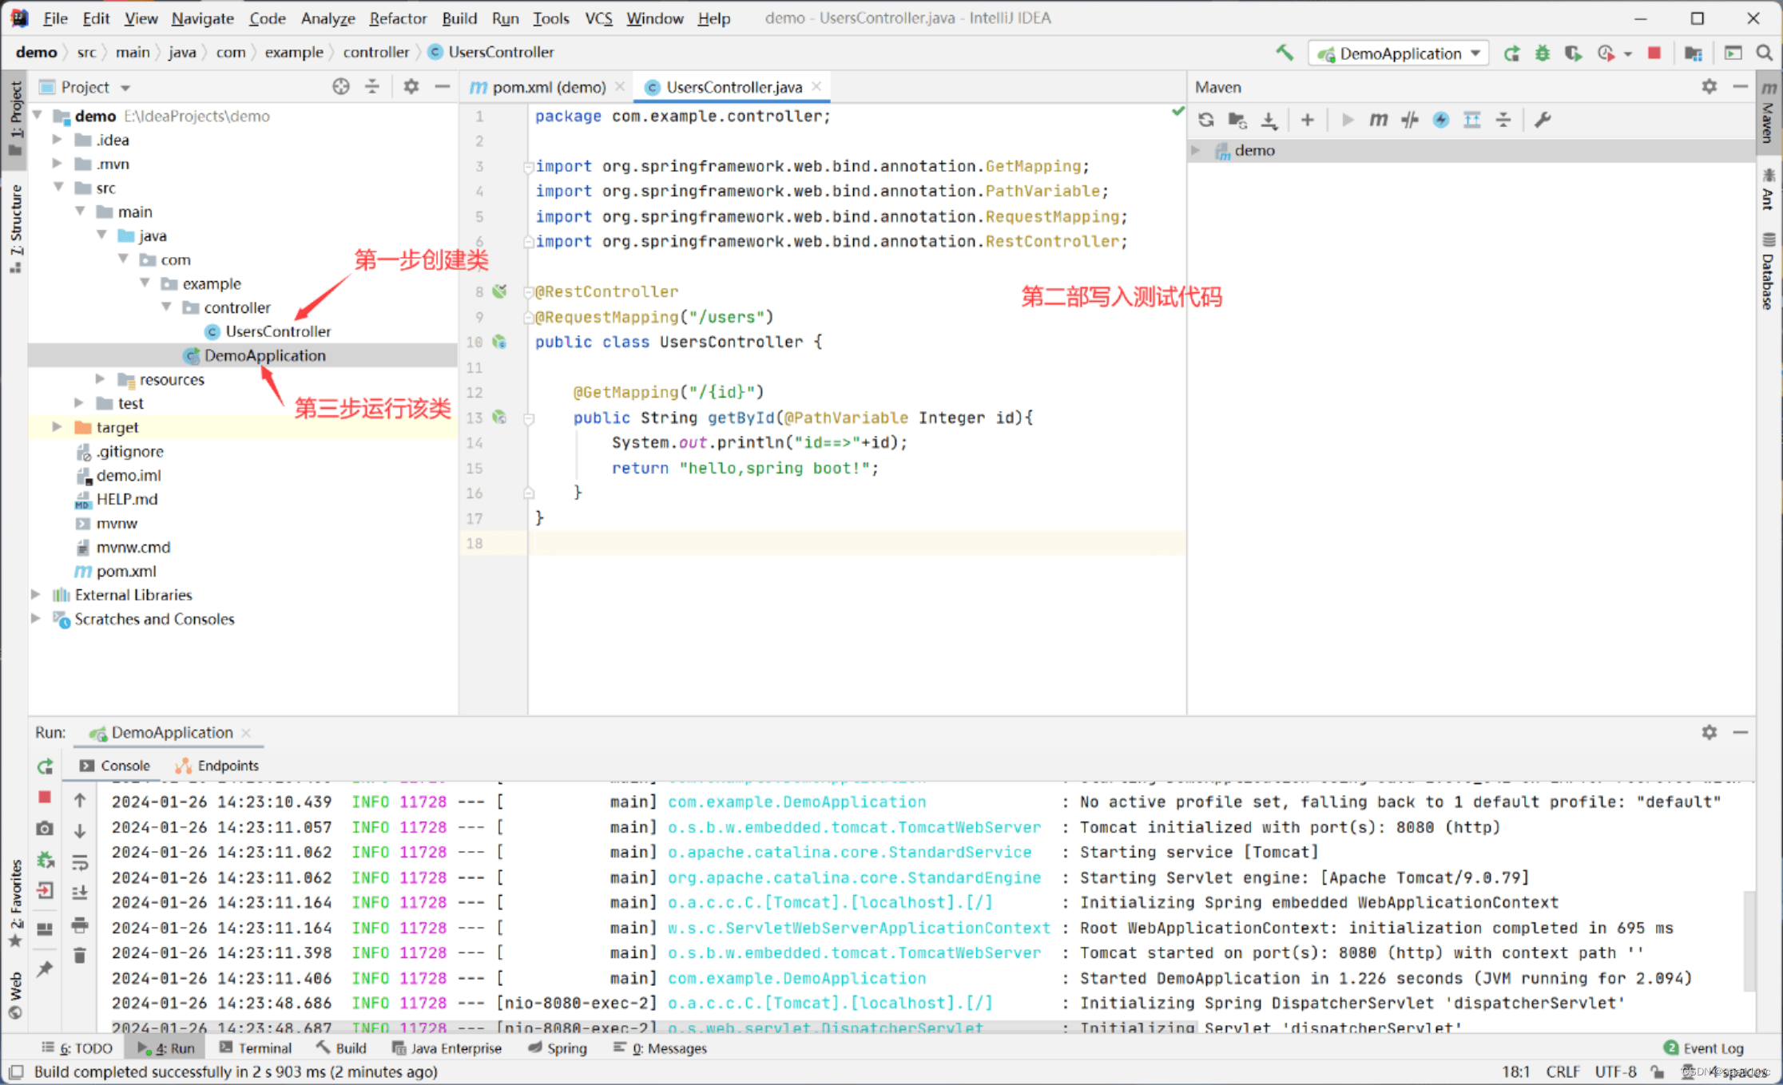This screenshot has width=1783, height=1085.
Task: Take thread dump with camera icon
Action: 45,829
